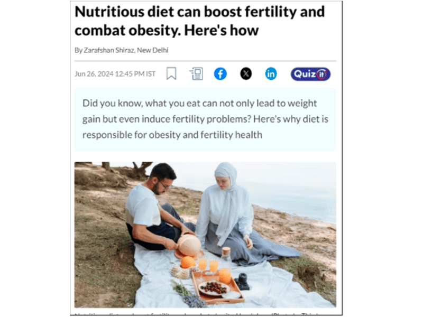Click the Jun 26, 2024 timestamp

coord(115,74)
